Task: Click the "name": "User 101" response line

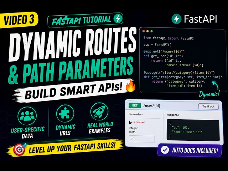Action: click(187, 132)
